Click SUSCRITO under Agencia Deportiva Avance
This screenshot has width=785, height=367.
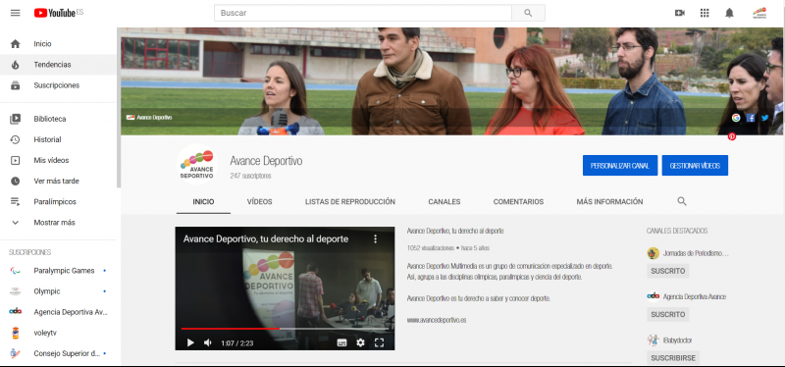668,314
